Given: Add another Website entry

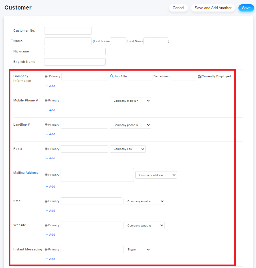Looking at the screenshot, I should click(51, 235).
